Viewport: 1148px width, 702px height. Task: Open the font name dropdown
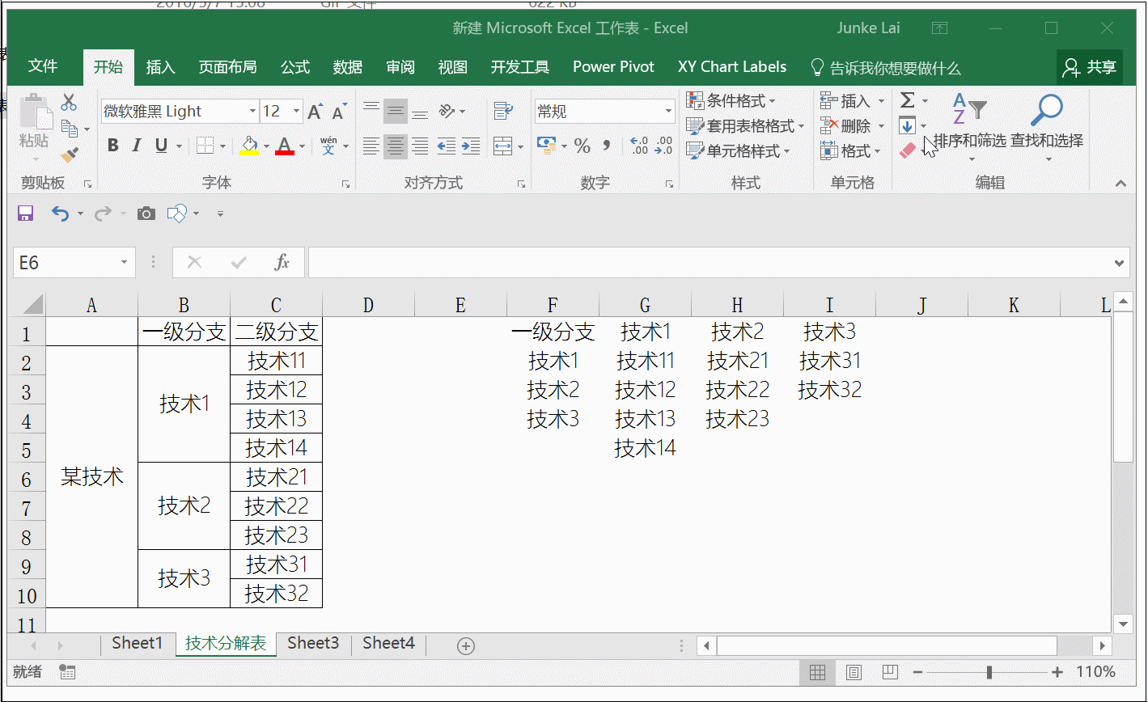click(x=252, y=112)
